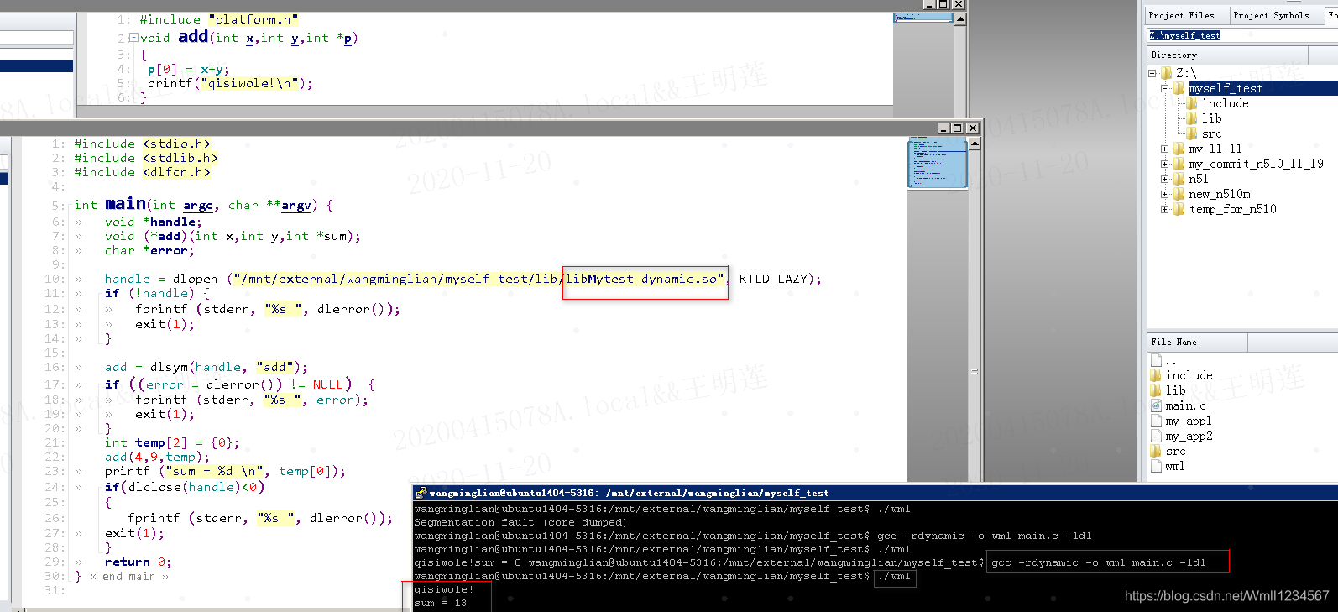Select include in the file list
Screen dimensions: 1338x612
(1189, 375)
